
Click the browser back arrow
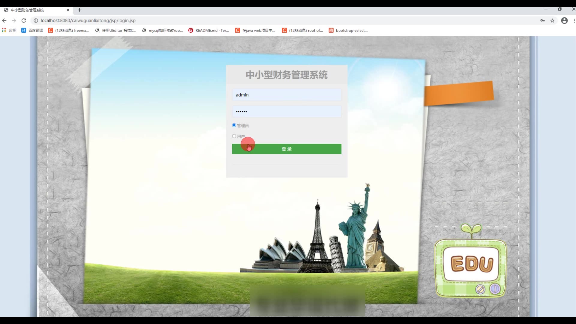(x=4, y=20)
